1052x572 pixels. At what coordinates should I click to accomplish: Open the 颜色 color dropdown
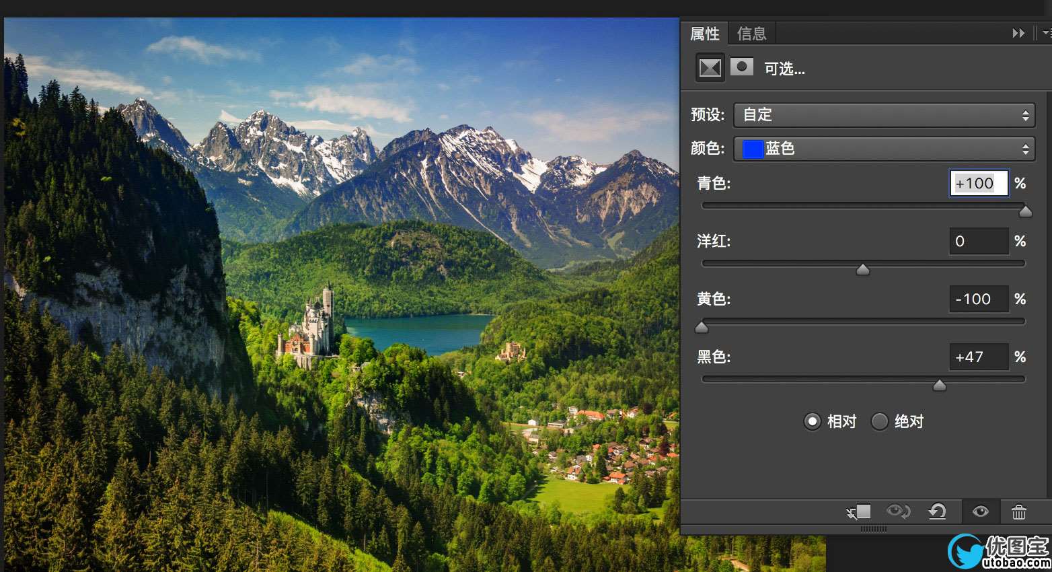[884, 149]
